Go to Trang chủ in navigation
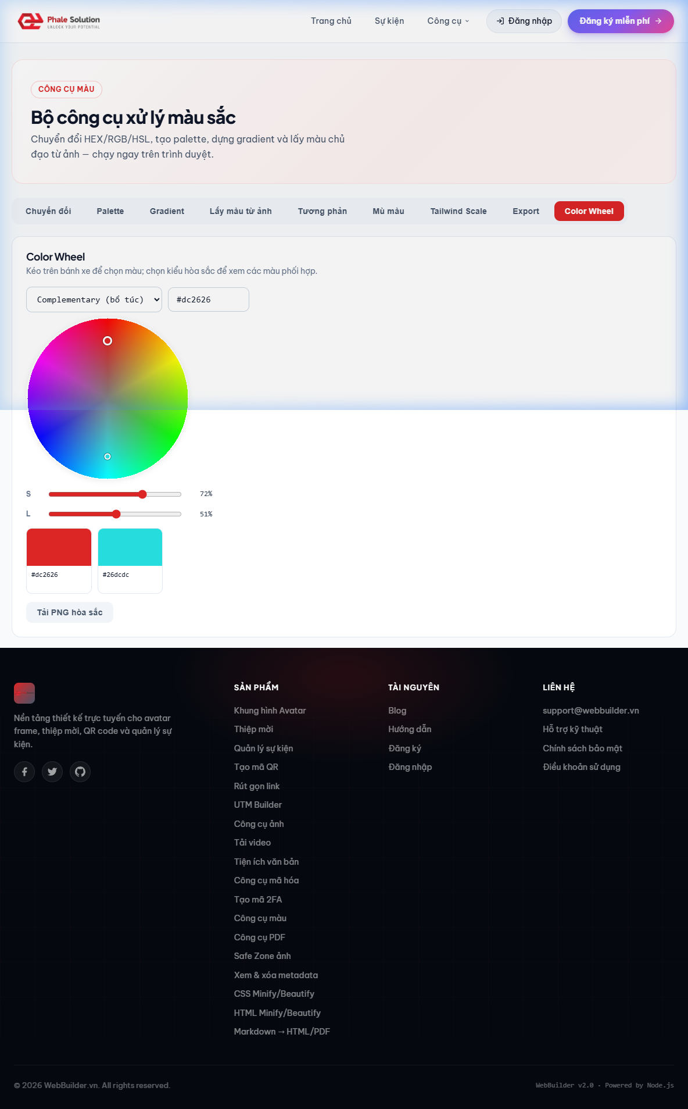 [331, 21]
